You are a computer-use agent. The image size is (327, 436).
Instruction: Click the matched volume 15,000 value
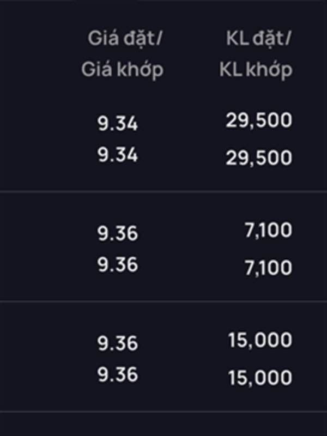[260, 378]
